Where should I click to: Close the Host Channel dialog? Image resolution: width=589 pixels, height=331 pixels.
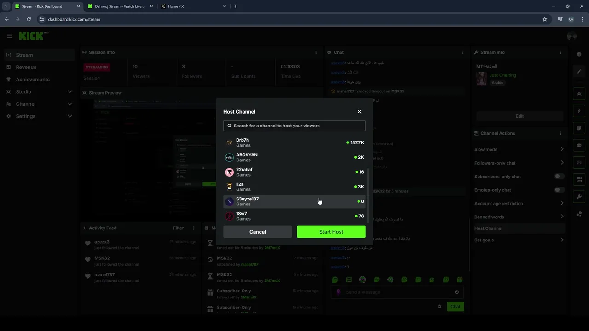point(359,112)
